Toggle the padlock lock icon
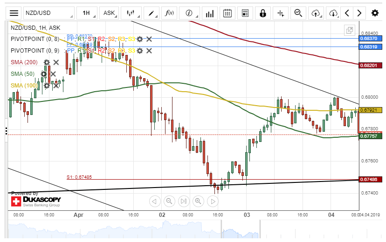 [x=262, y=13]
